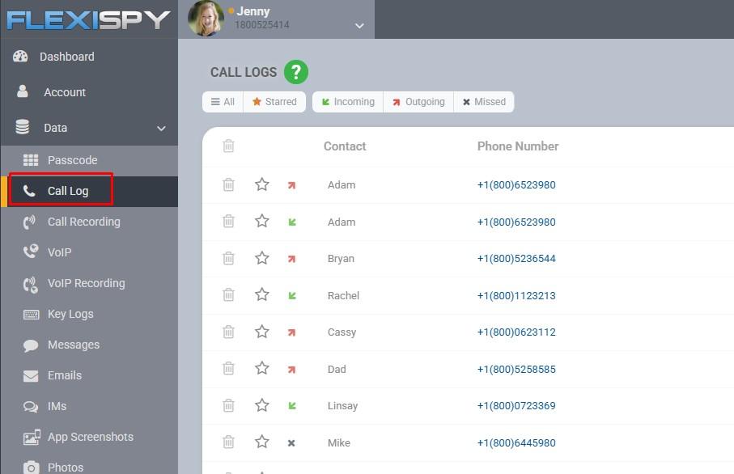This screenshot has width=734, height=474.
Task: Filter by Starred calls
Action: [274, 102]
